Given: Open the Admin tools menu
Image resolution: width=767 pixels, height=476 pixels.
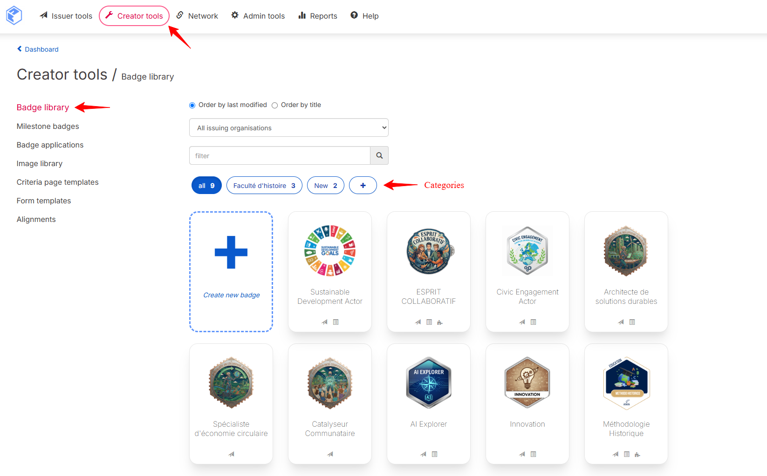Looking at the screenshot, I should point(258,16).
